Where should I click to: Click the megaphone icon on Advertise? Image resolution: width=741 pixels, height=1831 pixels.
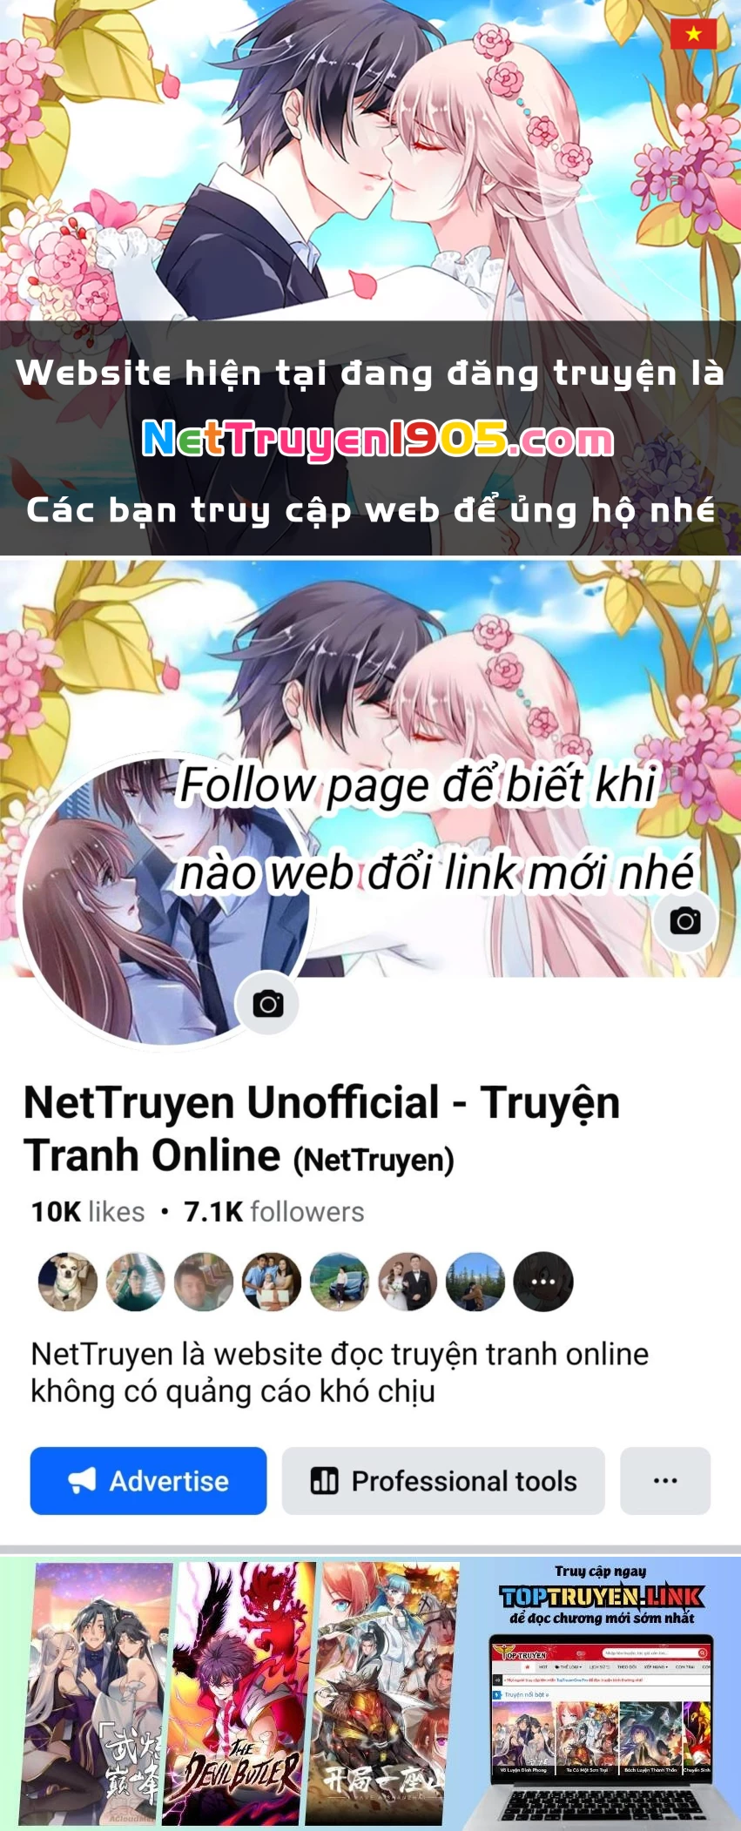click(x=82, y=1480)
